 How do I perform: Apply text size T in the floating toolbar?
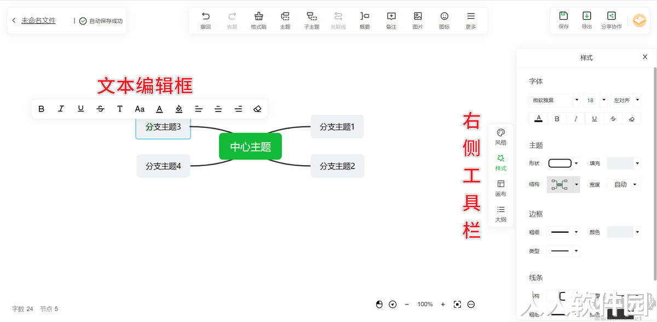click(x=120, y=109)
